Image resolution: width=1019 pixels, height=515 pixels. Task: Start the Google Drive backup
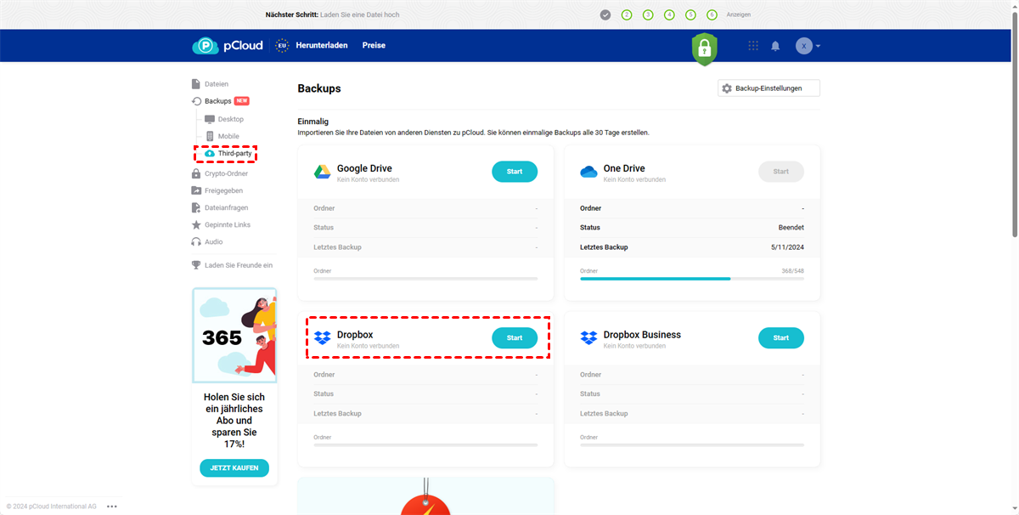pos(515,172)
